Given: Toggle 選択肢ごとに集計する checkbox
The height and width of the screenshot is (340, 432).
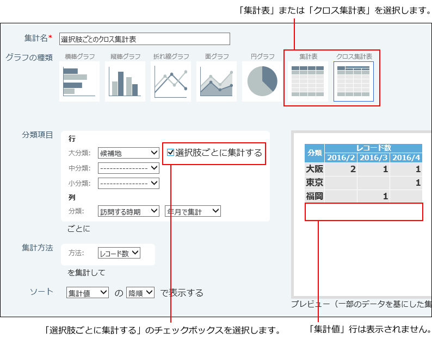Looking at the screenshot, I should [x=170, y=153].
